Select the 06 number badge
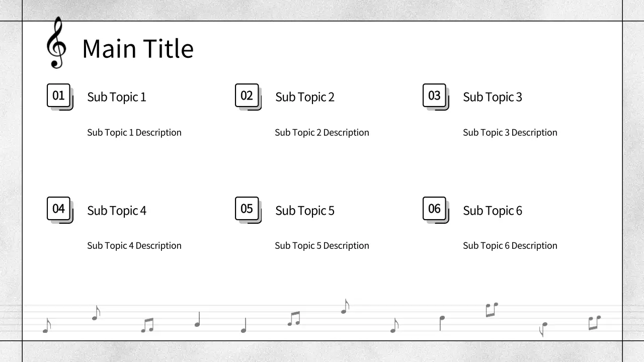Image resolution: width=644 pixels, height=362 pixels. point(435,209)
